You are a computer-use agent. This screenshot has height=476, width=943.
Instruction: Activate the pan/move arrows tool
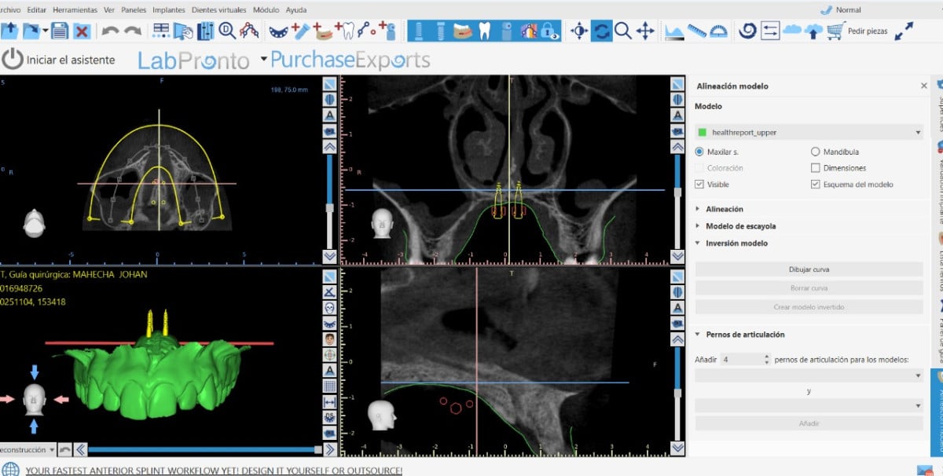[x=645, y=31]
